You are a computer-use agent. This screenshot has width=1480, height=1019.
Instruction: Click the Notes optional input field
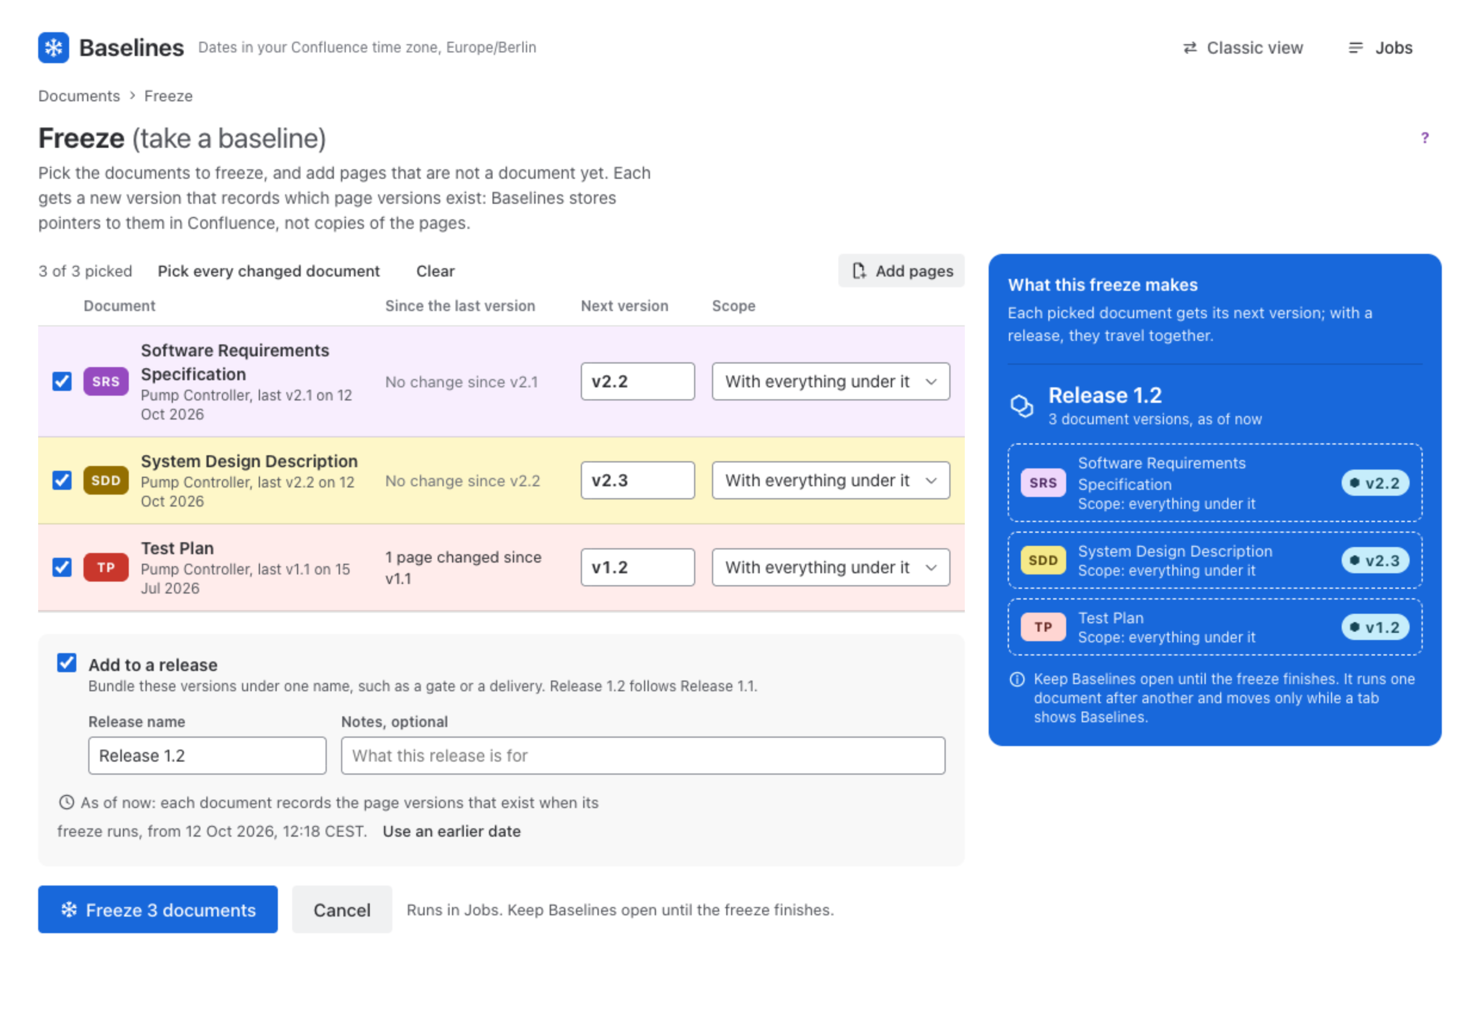tap(643, 756)
